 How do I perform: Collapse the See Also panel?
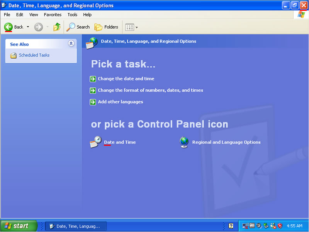[x=71, y=44]
